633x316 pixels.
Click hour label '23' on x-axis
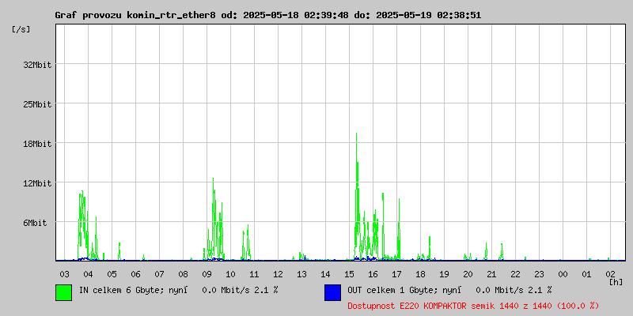click(539, 274)
